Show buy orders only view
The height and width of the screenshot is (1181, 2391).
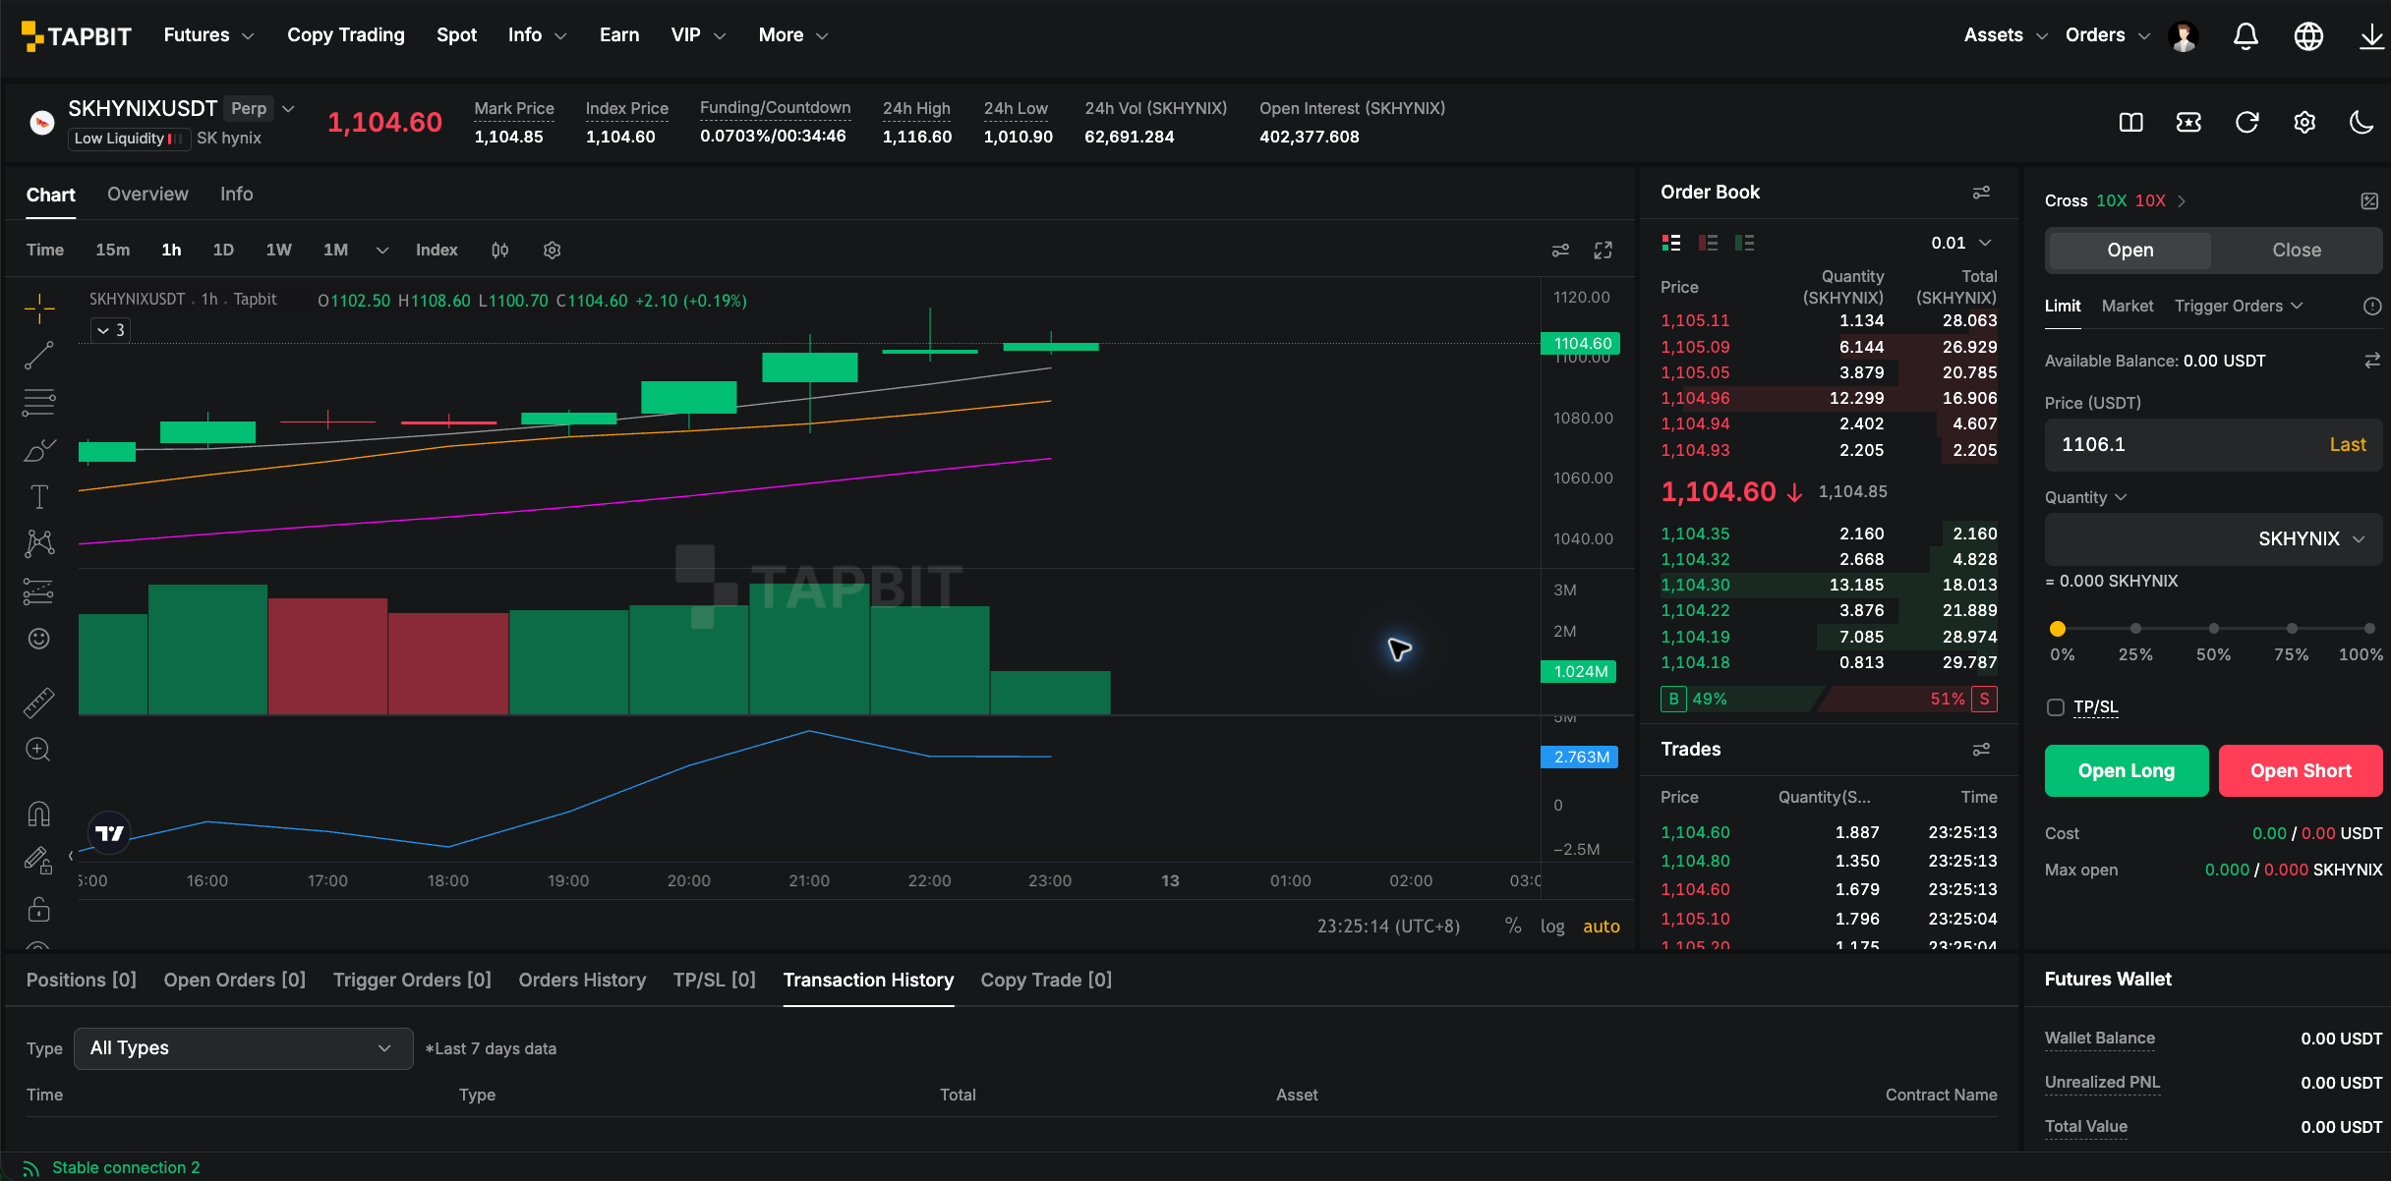click(1745, 243)
